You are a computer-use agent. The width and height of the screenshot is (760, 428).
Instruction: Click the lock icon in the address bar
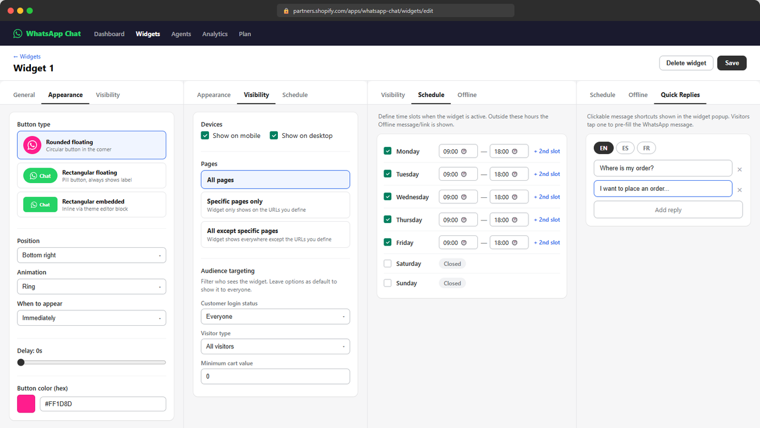(286, 11)
